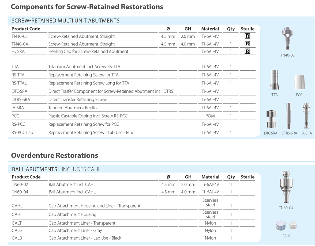Open the DTC-SRA transfer component image
The image size is (315, 246).
[270, 119]
